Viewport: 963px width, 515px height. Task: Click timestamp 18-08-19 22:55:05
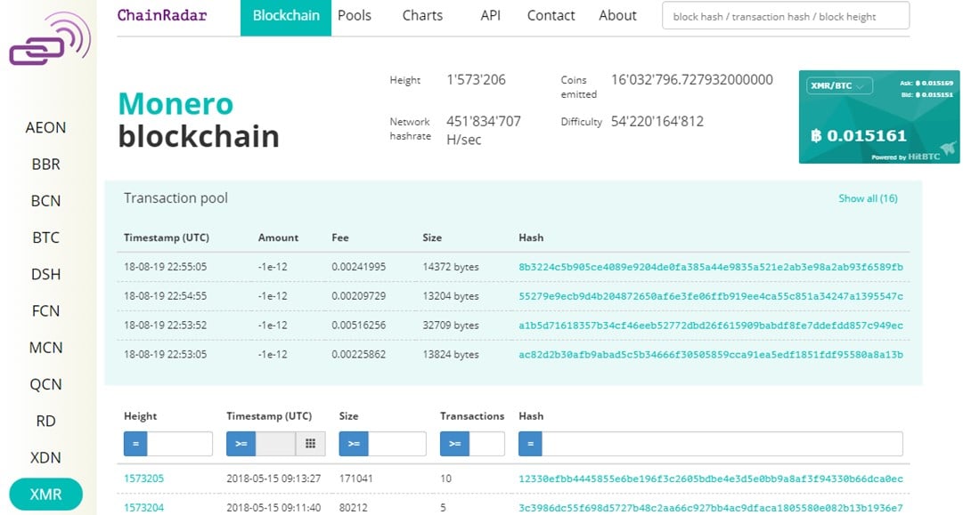tap(165, 268)
